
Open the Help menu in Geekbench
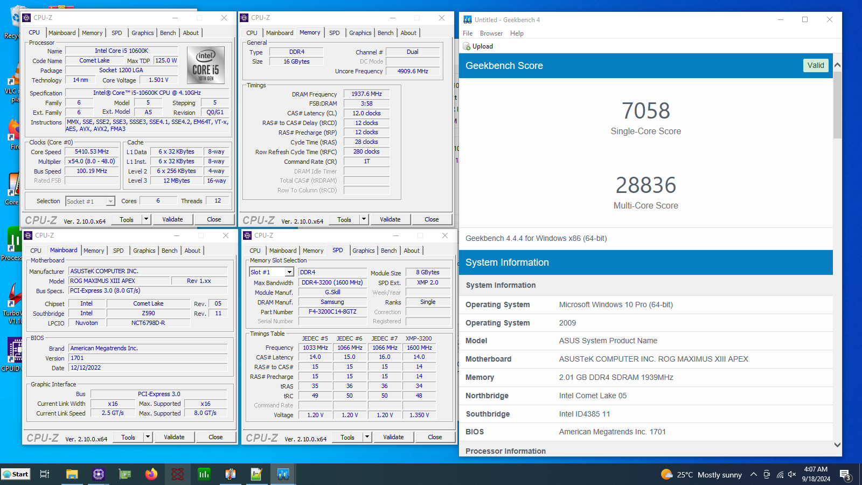tap(517, 33)
